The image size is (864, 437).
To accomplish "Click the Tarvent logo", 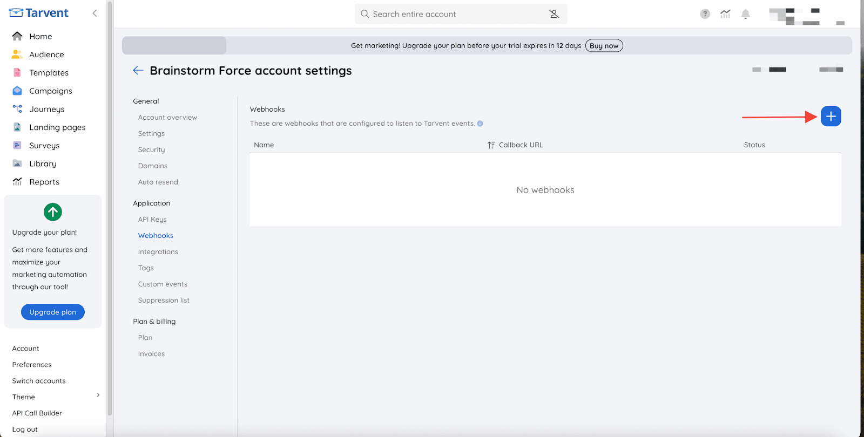I will [39, 13].
